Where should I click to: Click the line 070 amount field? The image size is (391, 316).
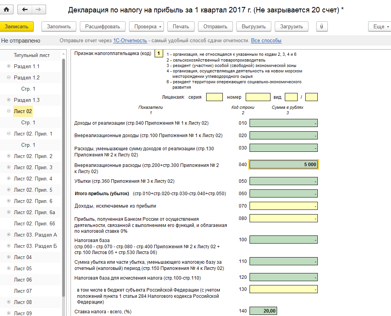pos(283,206)
